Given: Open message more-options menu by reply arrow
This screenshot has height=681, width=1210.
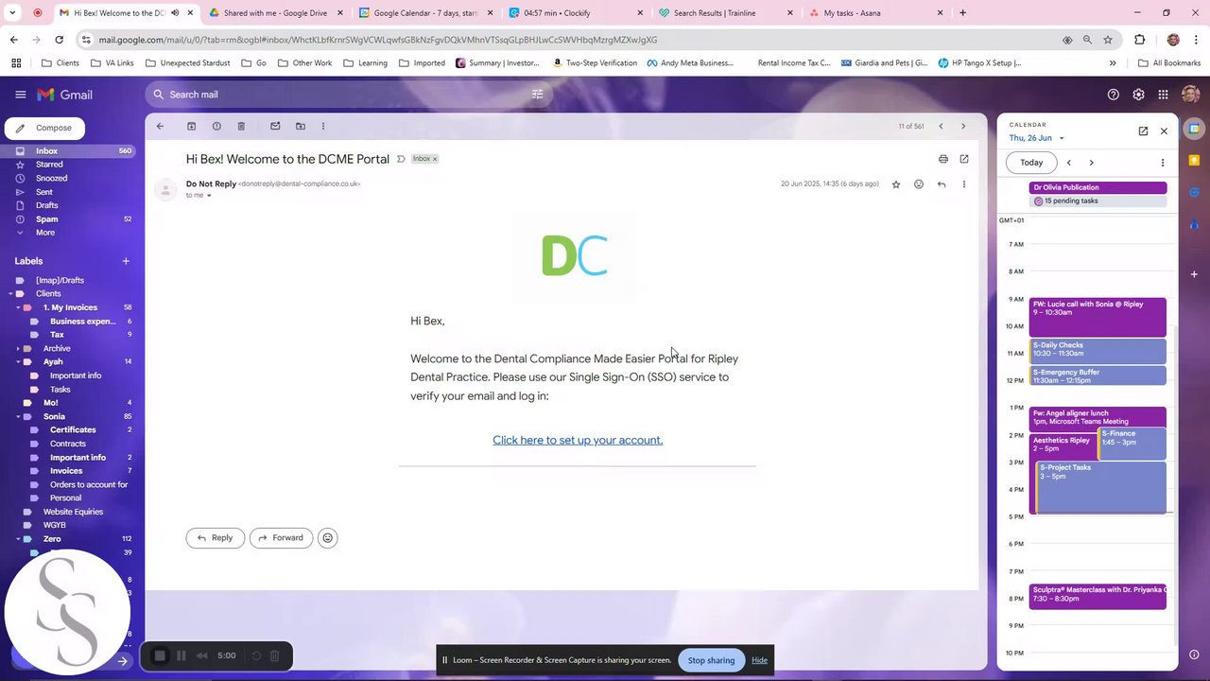Looking at the screenshot, I should [x=964, y=184].
